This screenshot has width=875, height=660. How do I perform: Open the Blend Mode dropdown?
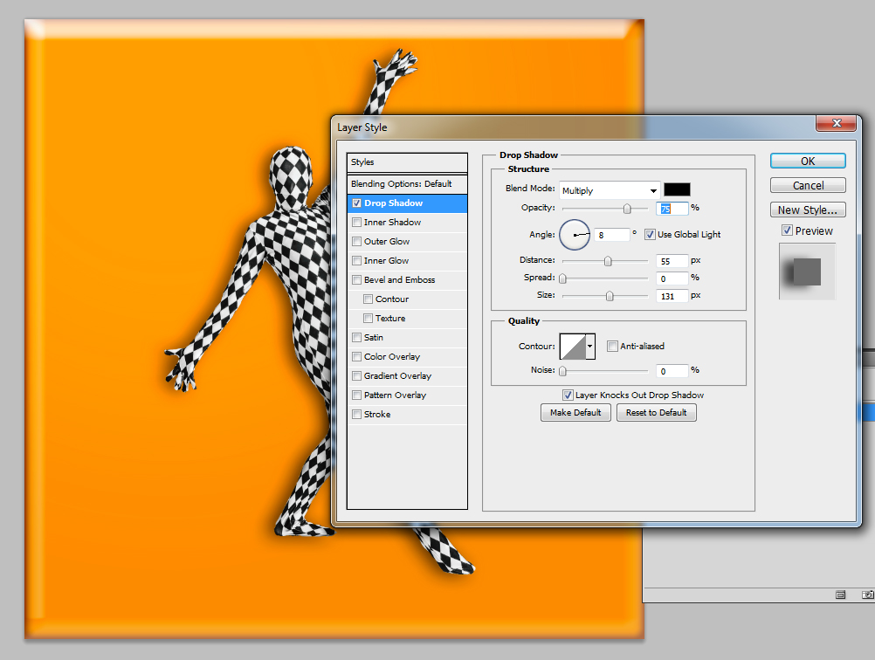(x=610, y=190)
